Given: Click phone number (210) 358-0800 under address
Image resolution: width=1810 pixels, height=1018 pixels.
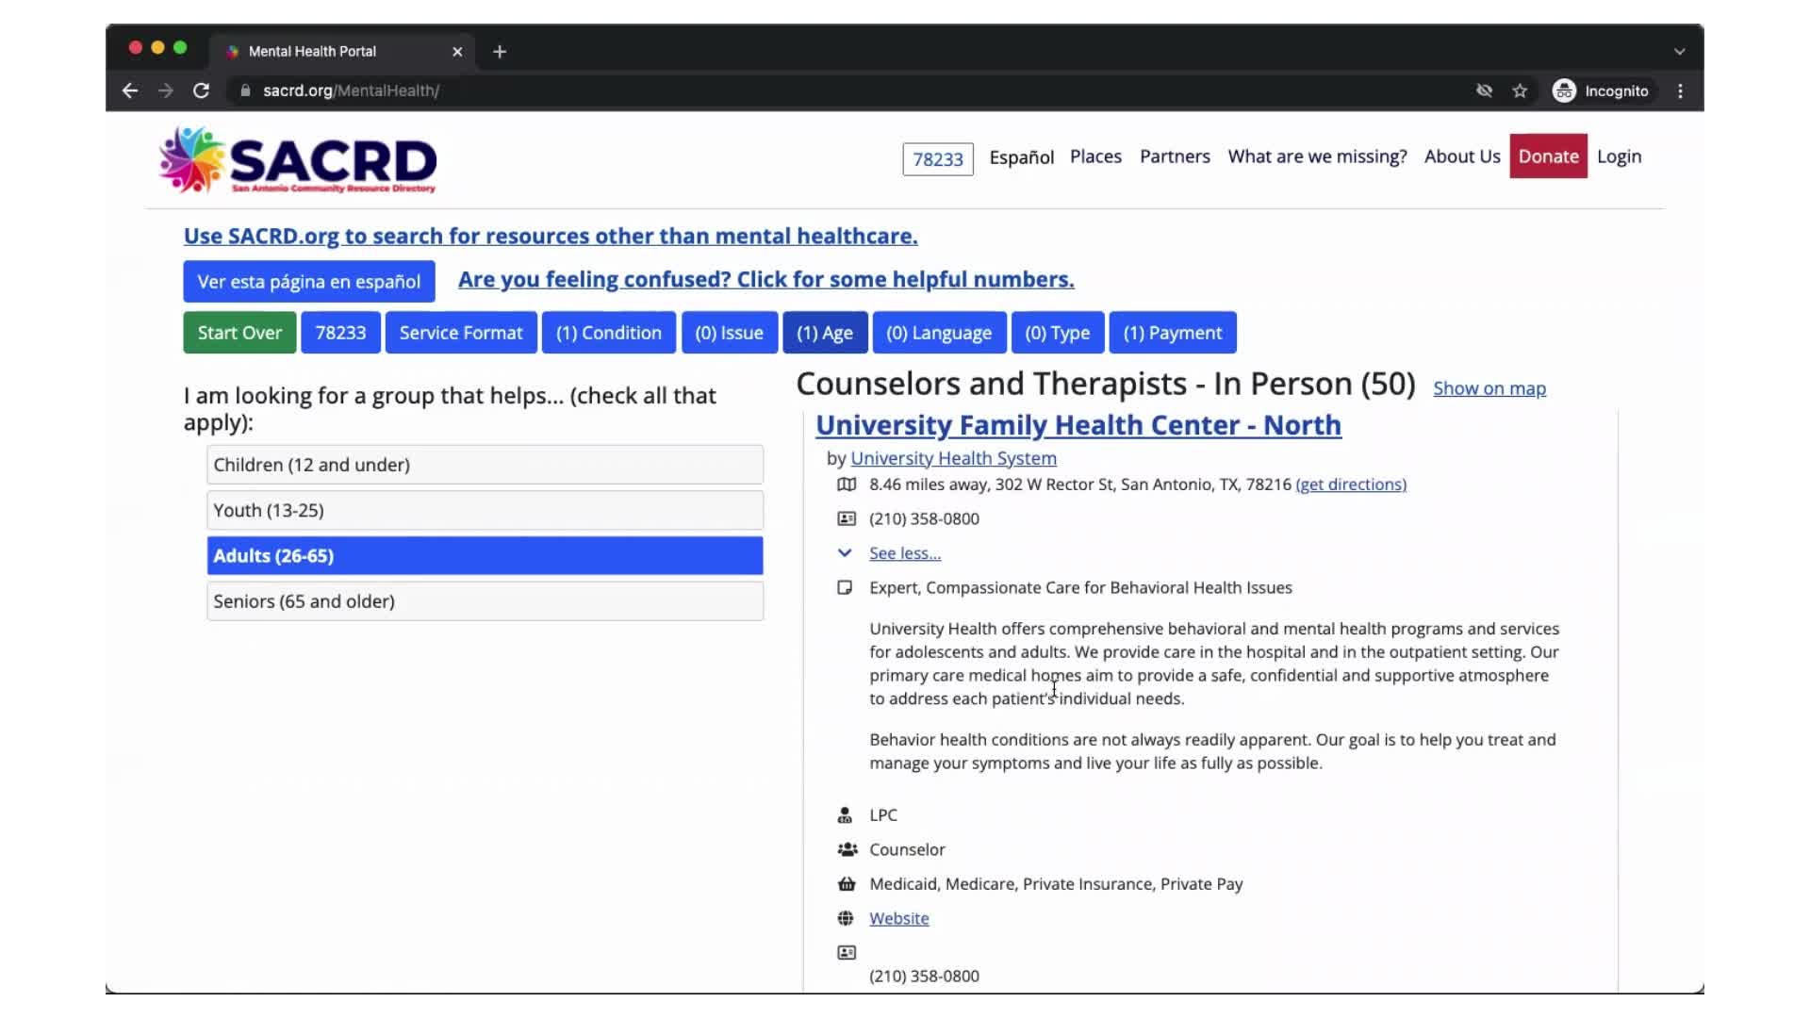Looking at the screenshot, I should point(924,518).
